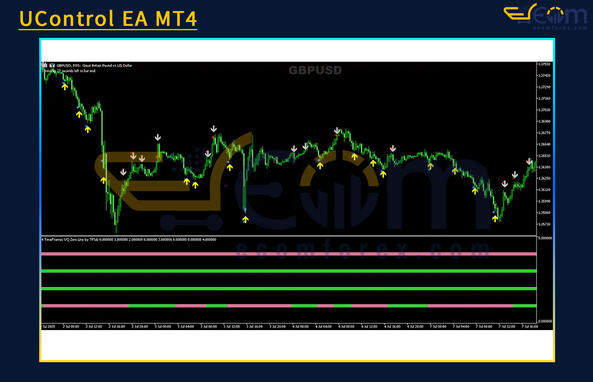The width and height of the screenshot is (593, 382).
Task: Click price level 1.36640 on the axis
Action: [x=545, y=144]
